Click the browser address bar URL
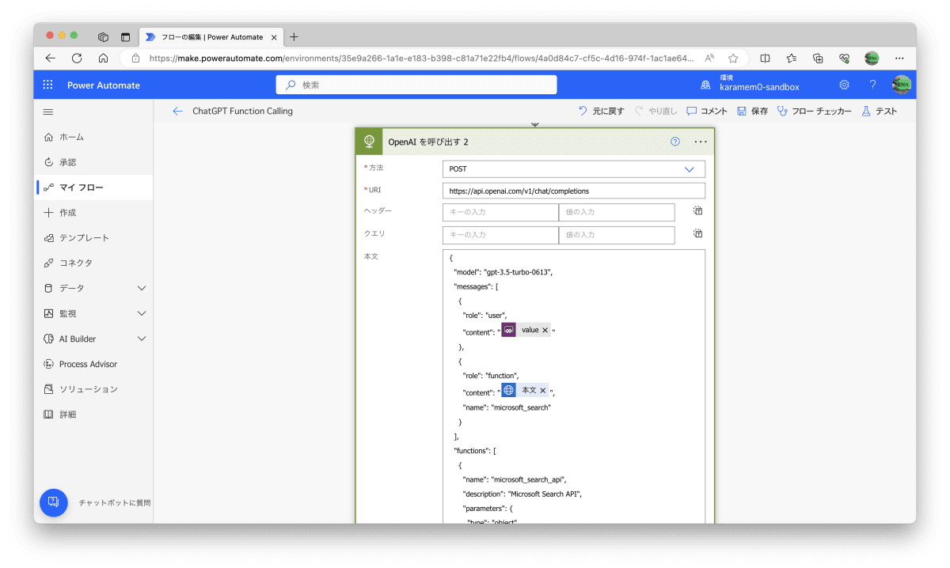 tap(422, 58)
